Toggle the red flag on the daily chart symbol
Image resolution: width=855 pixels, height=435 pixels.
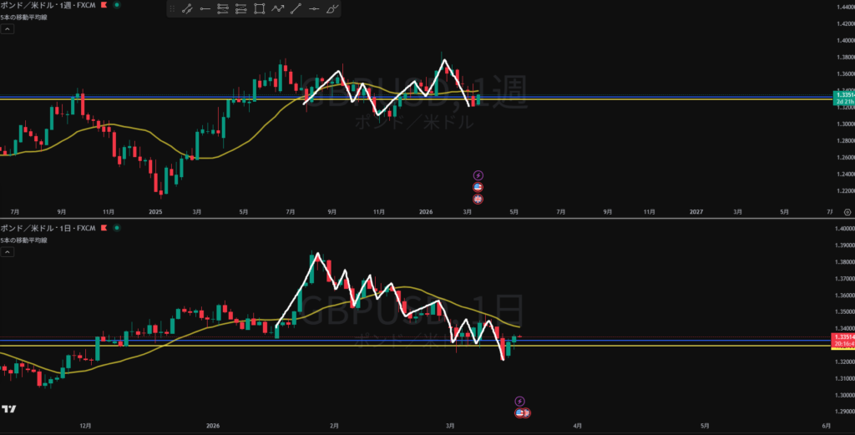[x=104, y=227]
